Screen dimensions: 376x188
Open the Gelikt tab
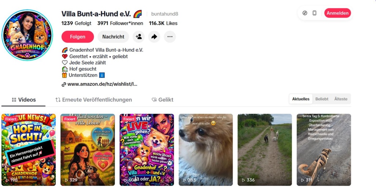pos(162,100)
